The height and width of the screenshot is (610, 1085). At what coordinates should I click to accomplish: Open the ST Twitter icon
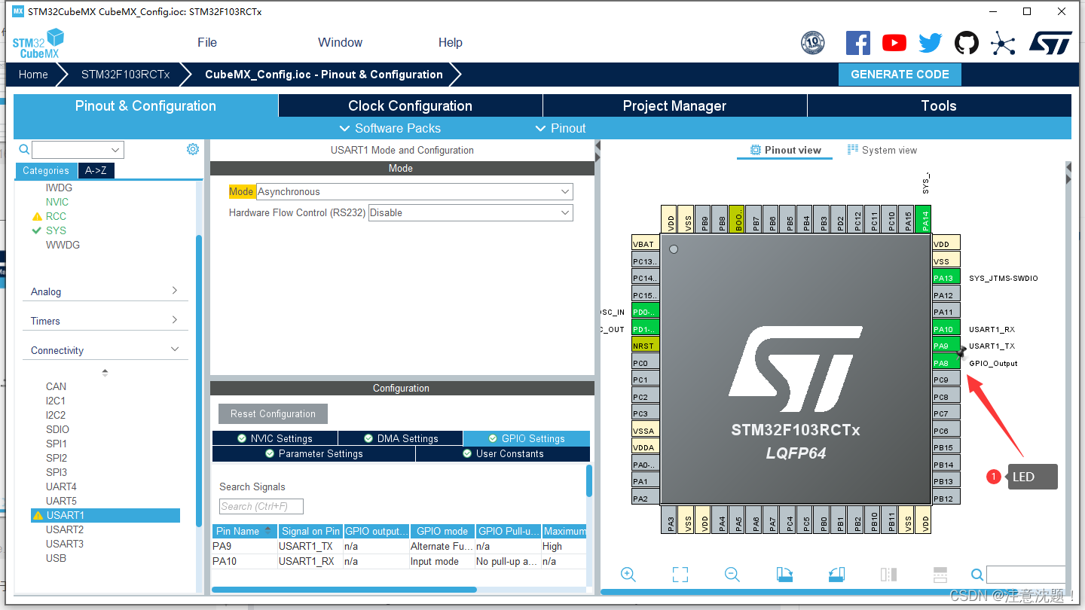pos(931,43)
